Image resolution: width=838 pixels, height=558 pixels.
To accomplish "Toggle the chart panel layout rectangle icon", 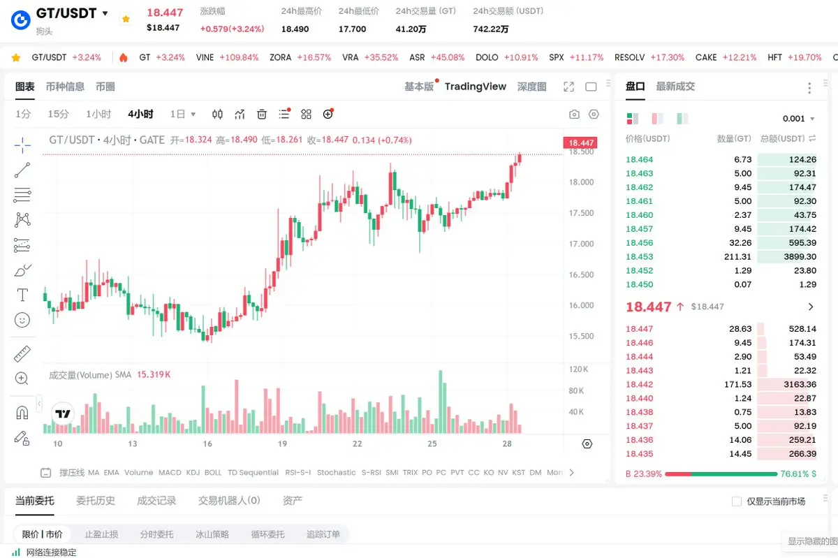I will [591, 87].
